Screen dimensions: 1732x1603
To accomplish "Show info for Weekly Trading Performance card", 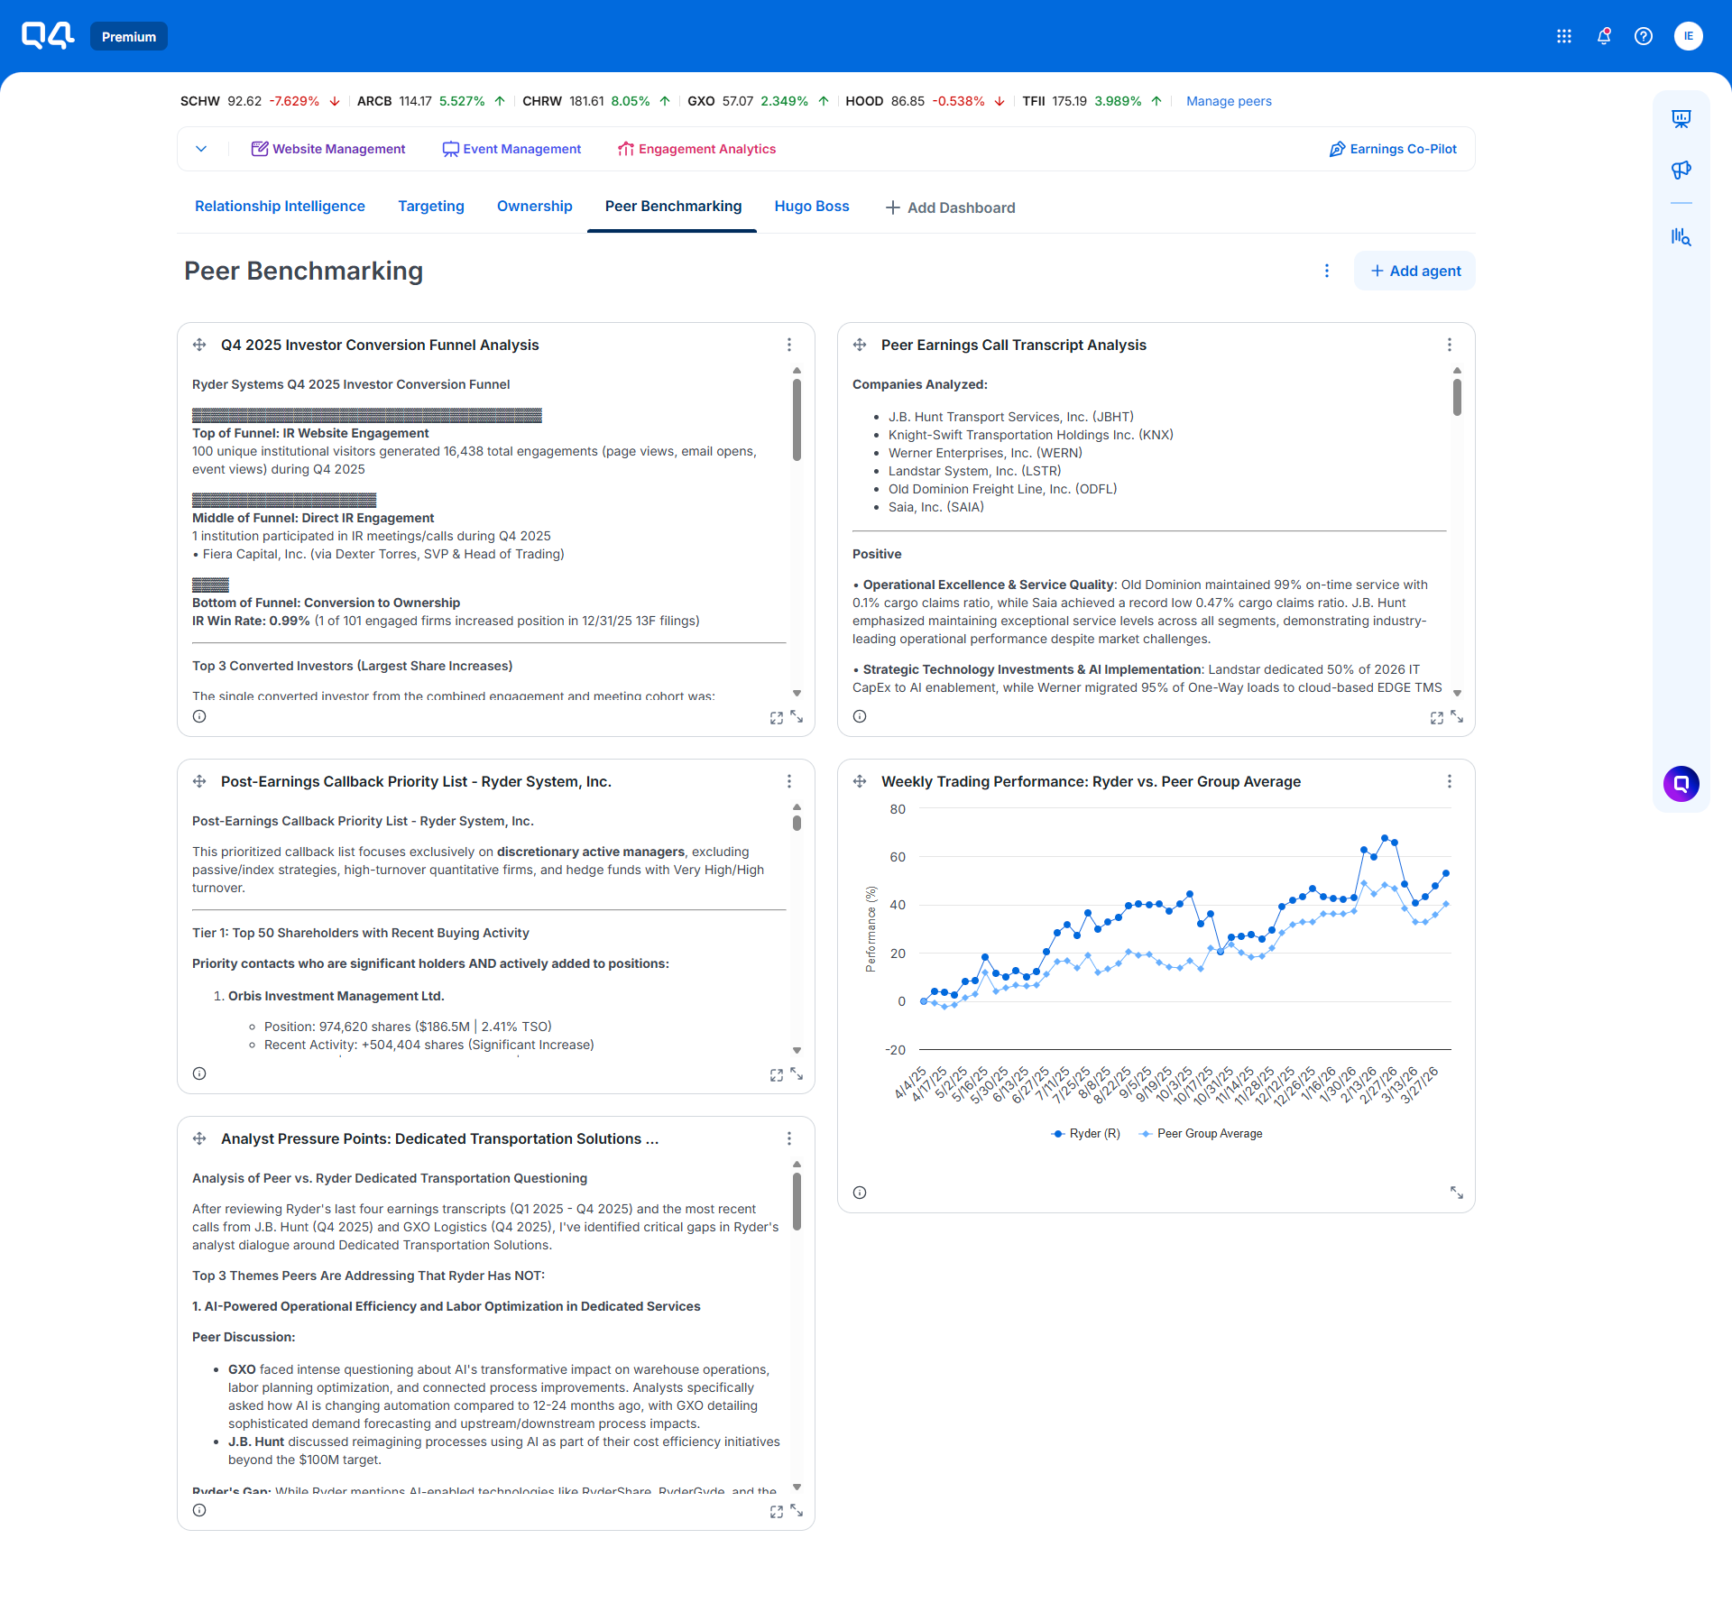I will pos(860,1193).
